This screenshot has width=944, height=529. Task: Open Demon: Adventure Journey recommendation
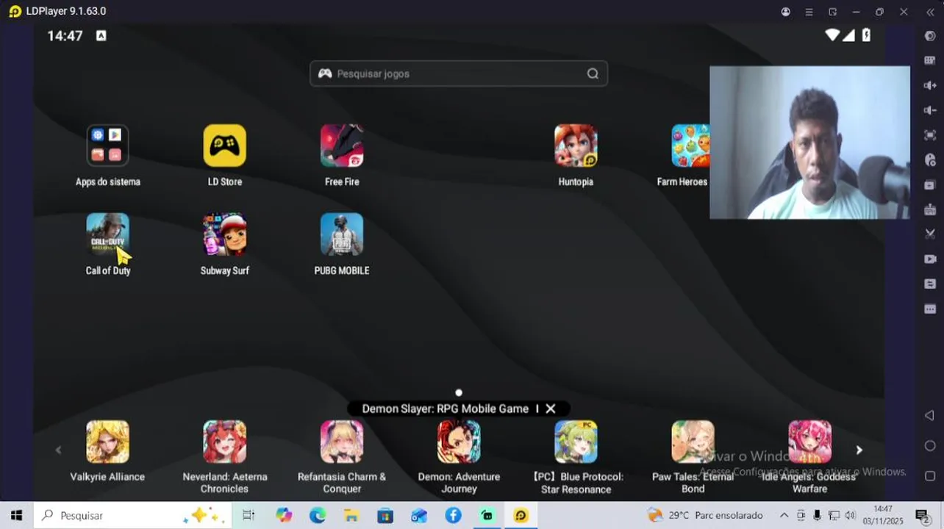(459, 442)
